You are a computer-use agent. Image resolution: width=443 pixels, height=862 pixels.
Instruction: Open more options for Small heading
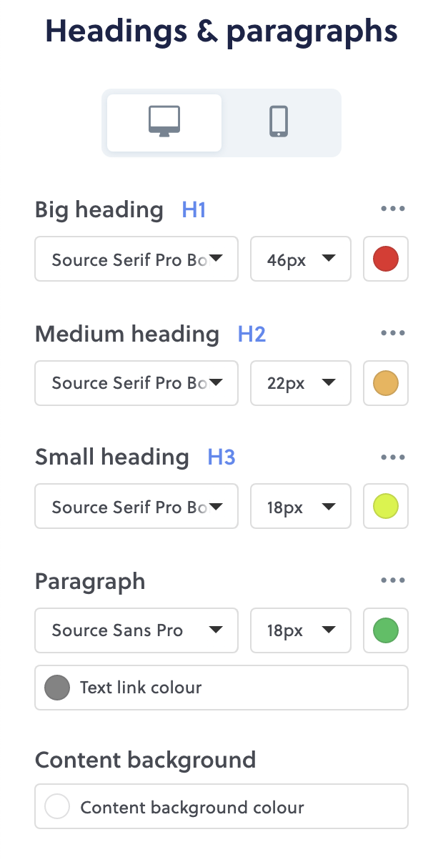(x=393, y=457)
